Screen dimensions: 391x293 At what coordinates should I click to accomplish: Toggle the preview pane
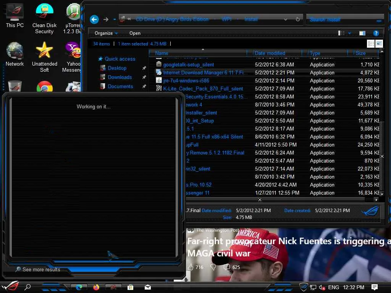point(362,33)
